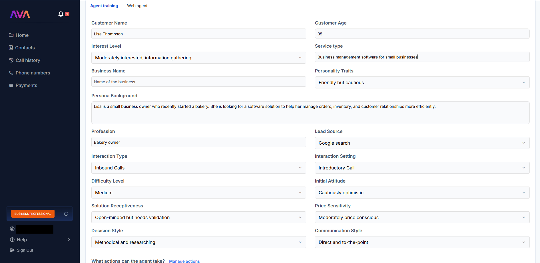Expand the Help submenu

tap(40, 240)
